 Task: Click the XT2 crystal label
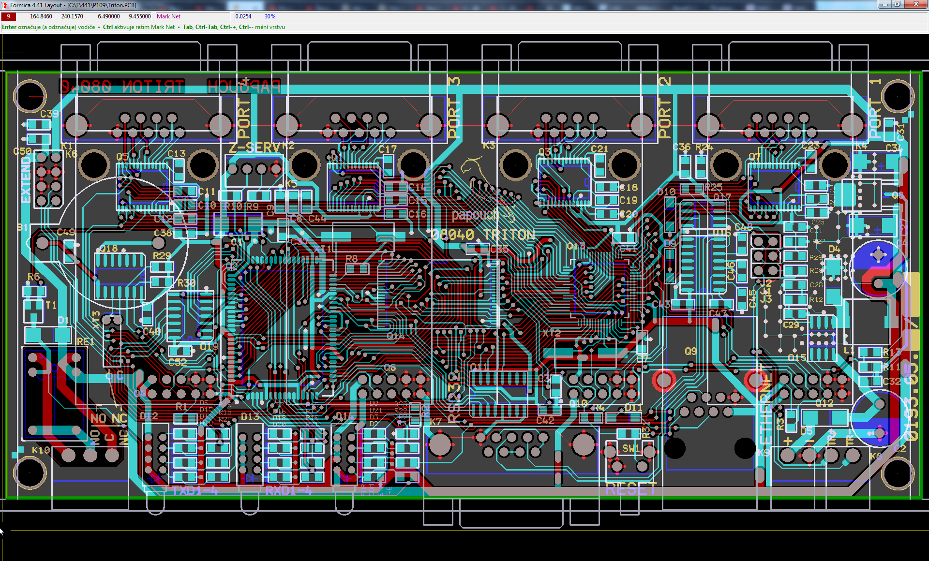552,333
